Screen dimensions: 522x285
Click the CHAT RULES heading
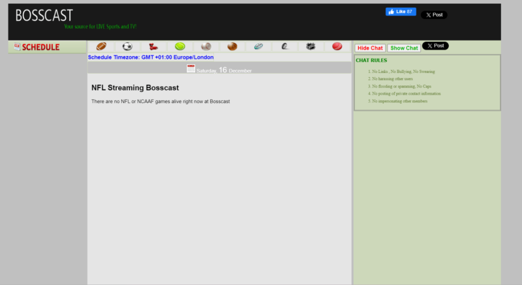(x=371, y=60)
